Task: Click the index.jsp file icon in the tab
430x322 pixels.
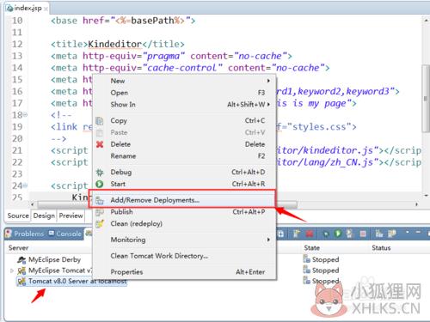Action: point(9,9)
